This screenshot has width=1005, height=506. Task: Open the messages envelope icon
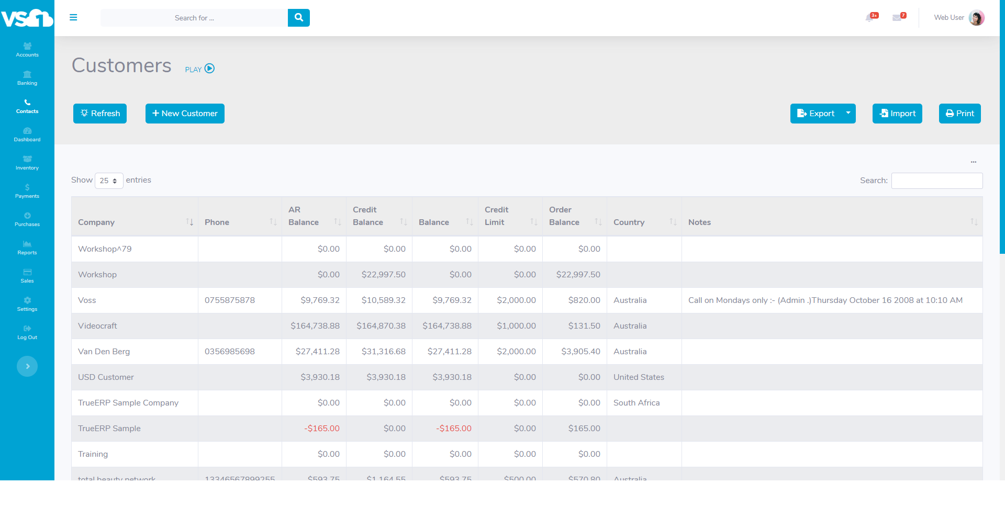point(897,17)
